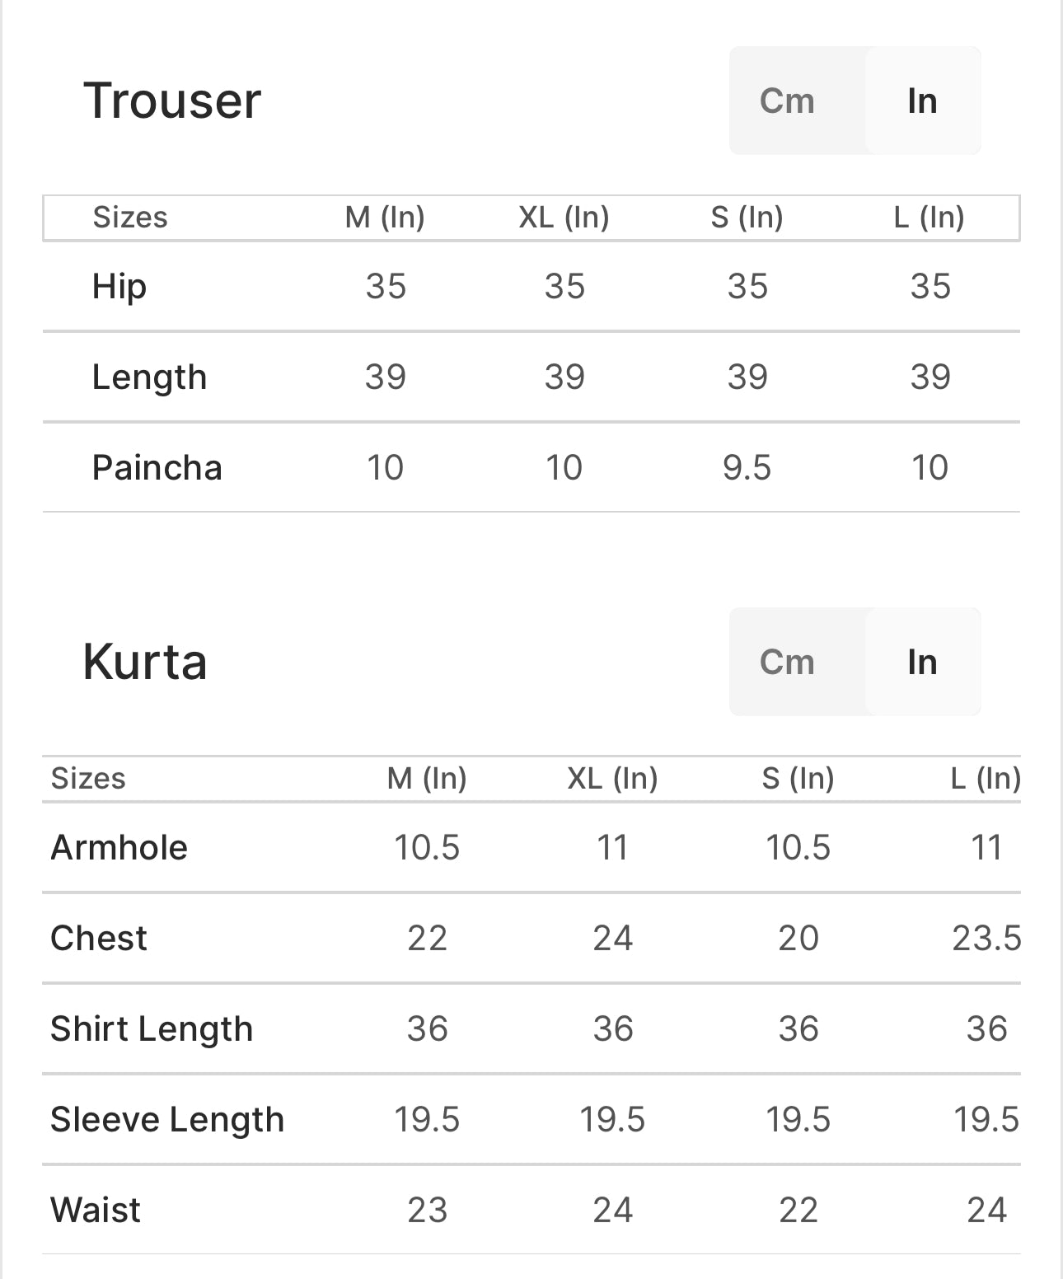
Task: Click the Chest value 20 for size S
Action: click(798, 938)
